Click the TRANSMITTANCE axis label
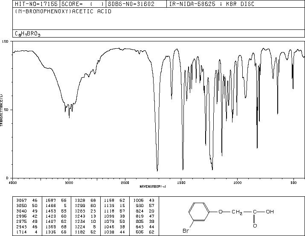This screenshot has height=236, width=305. tap(2, 109)
